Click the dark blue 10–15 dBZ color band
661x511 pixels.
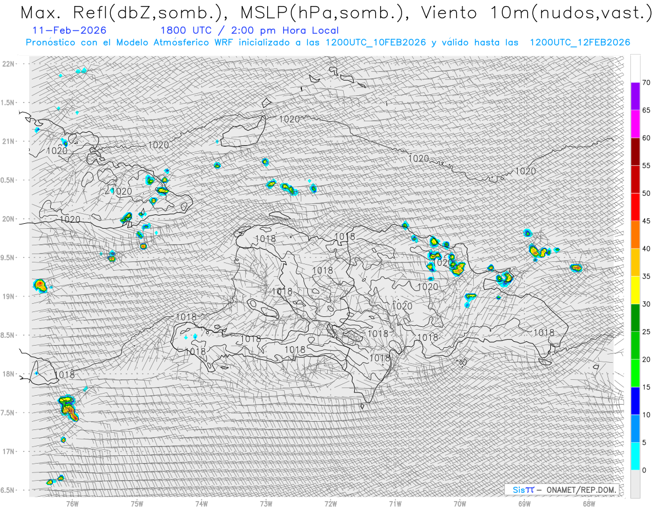pyautogui.click(x=635, y=401)
